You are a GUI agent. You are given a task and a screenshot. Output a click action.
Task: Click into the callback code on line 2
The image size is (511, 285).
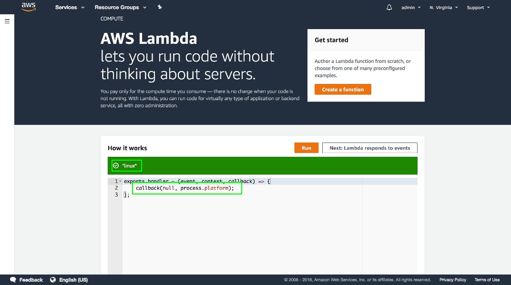tap(185, 188)
